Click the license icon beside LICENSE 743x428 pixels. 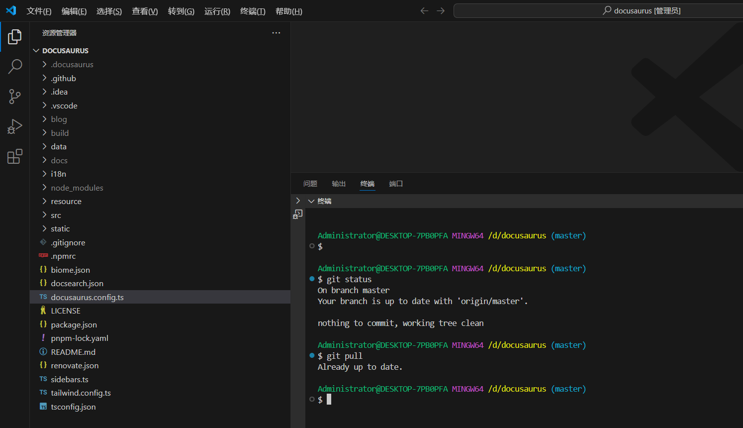[43, 310]
